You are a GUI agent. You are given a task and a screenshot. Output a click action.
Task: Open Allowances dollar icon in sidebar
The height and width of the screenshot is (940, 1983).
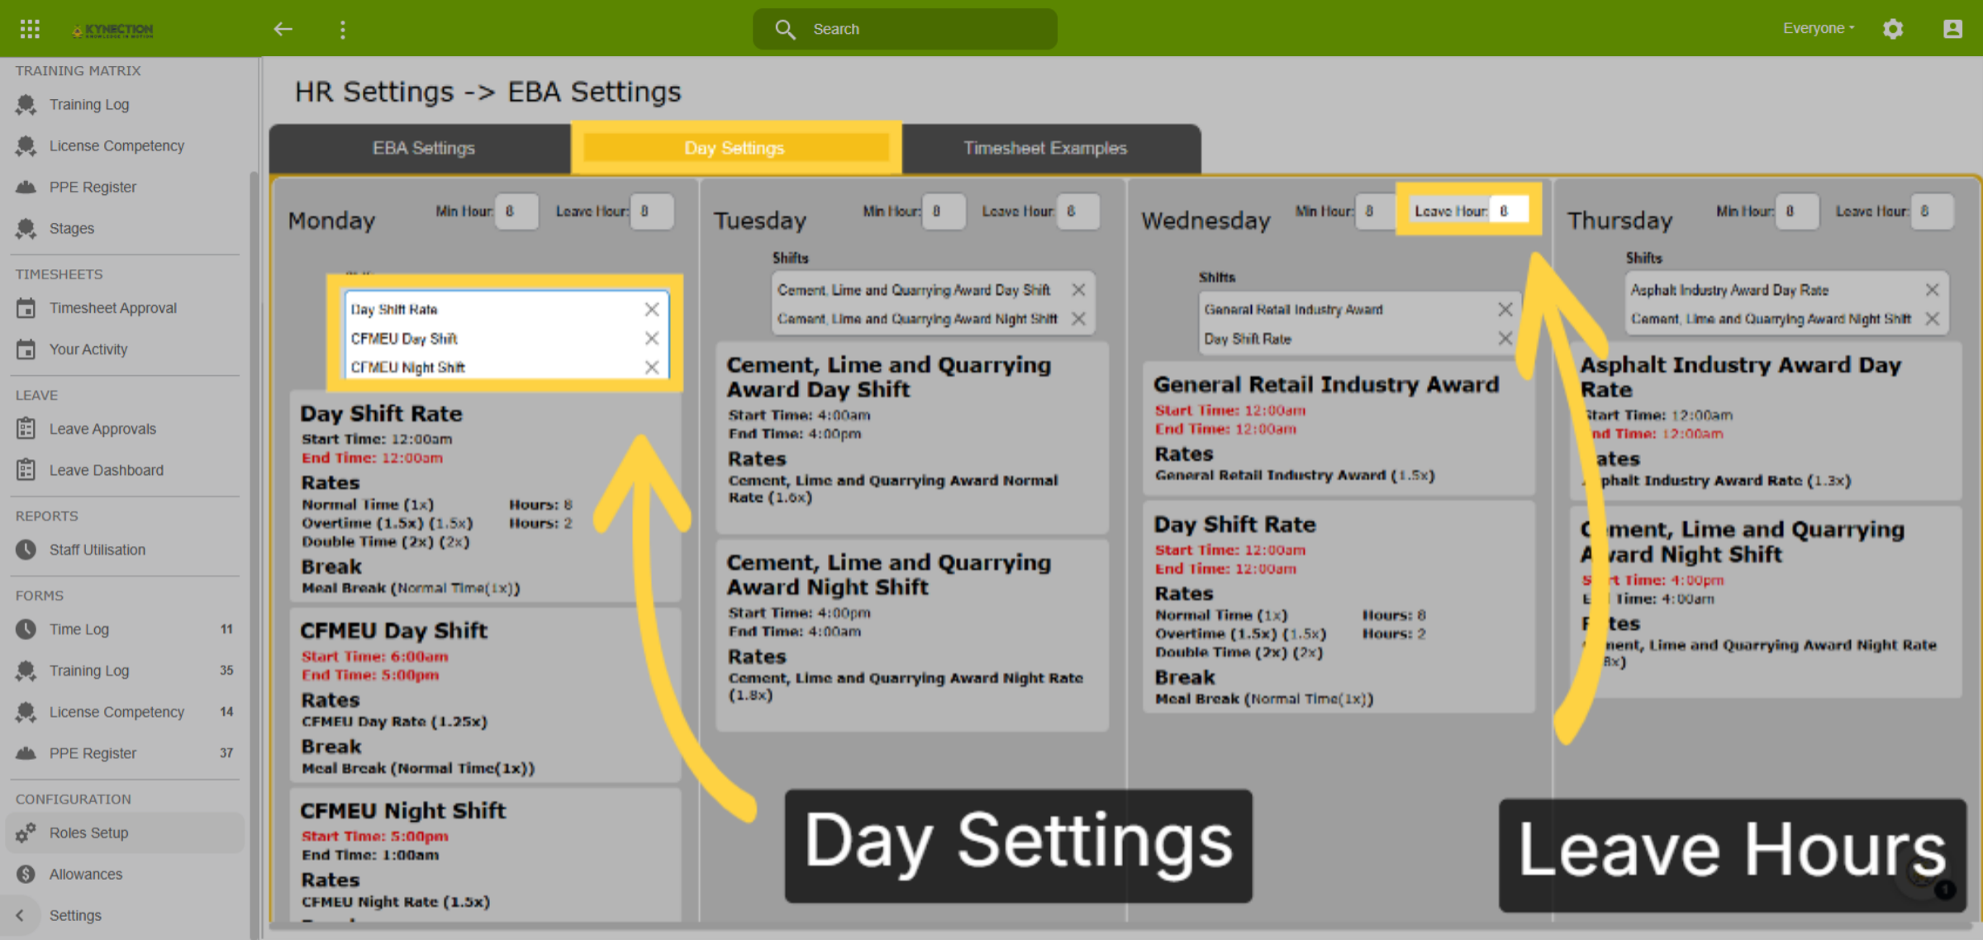[x=26, y=874]
